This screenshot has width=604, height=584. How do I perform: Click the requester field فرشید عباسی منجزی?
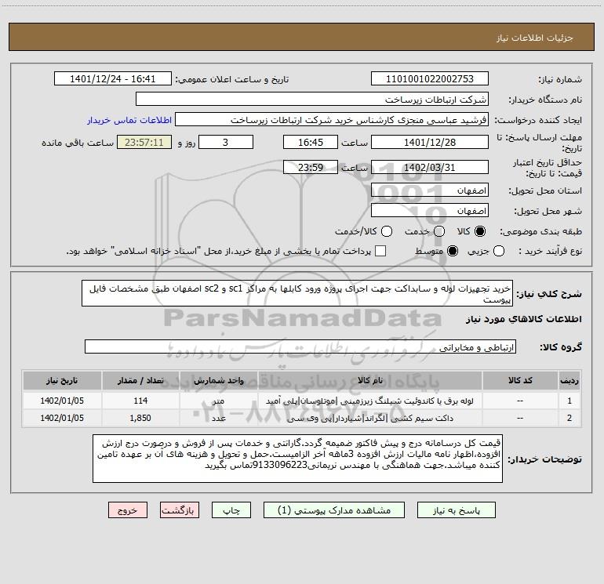click(332, 119)
